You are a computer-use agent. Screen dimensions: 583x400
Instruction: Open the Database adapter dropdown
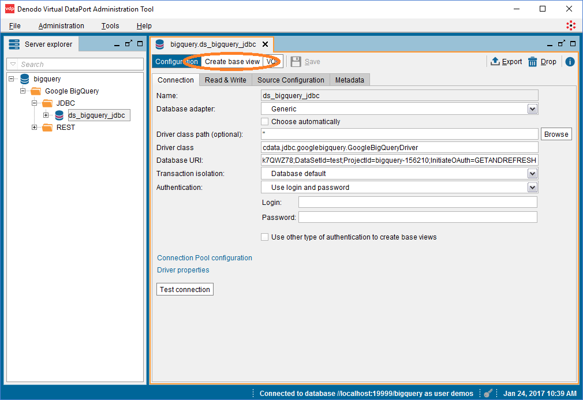click(x=532, y=109)
